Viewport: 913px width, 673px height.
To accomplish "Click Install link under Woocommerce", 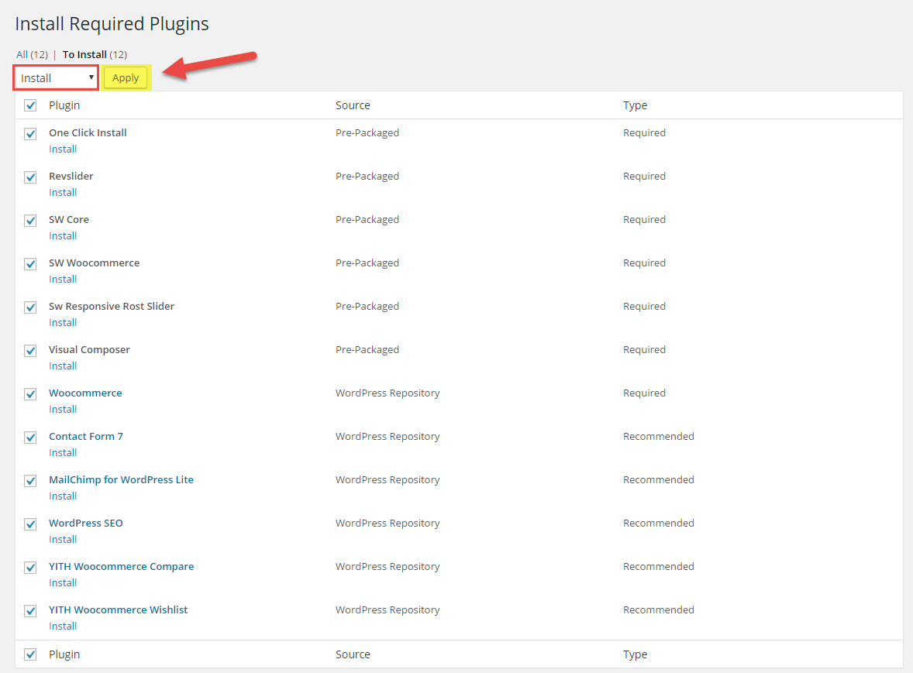I will coord(63,409).
